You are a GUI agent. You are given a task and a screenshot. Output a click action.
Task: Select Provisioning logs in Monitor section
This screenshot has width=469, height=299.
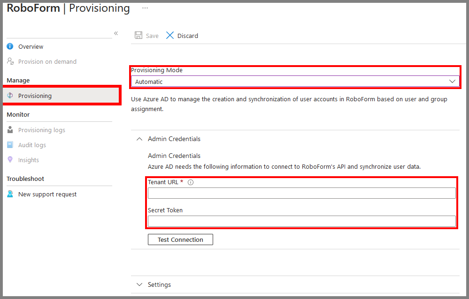coord(41,130)
